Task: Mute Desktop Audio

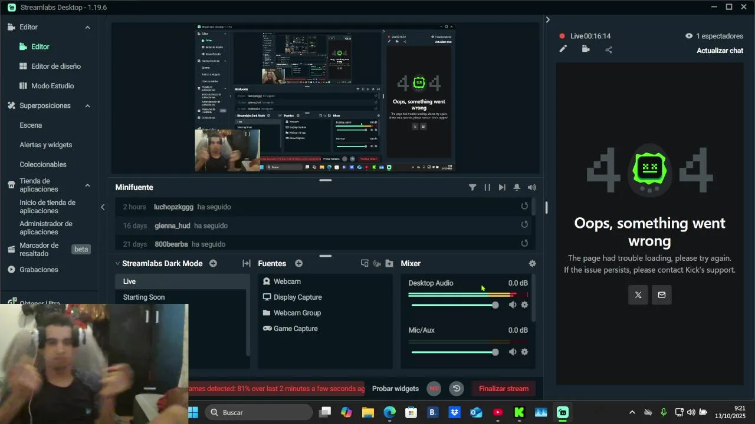Action: (x=513, y=305)
